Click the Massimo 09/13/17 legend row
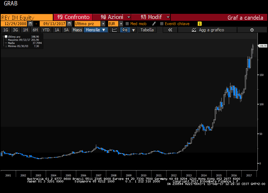 coord(23,40)
